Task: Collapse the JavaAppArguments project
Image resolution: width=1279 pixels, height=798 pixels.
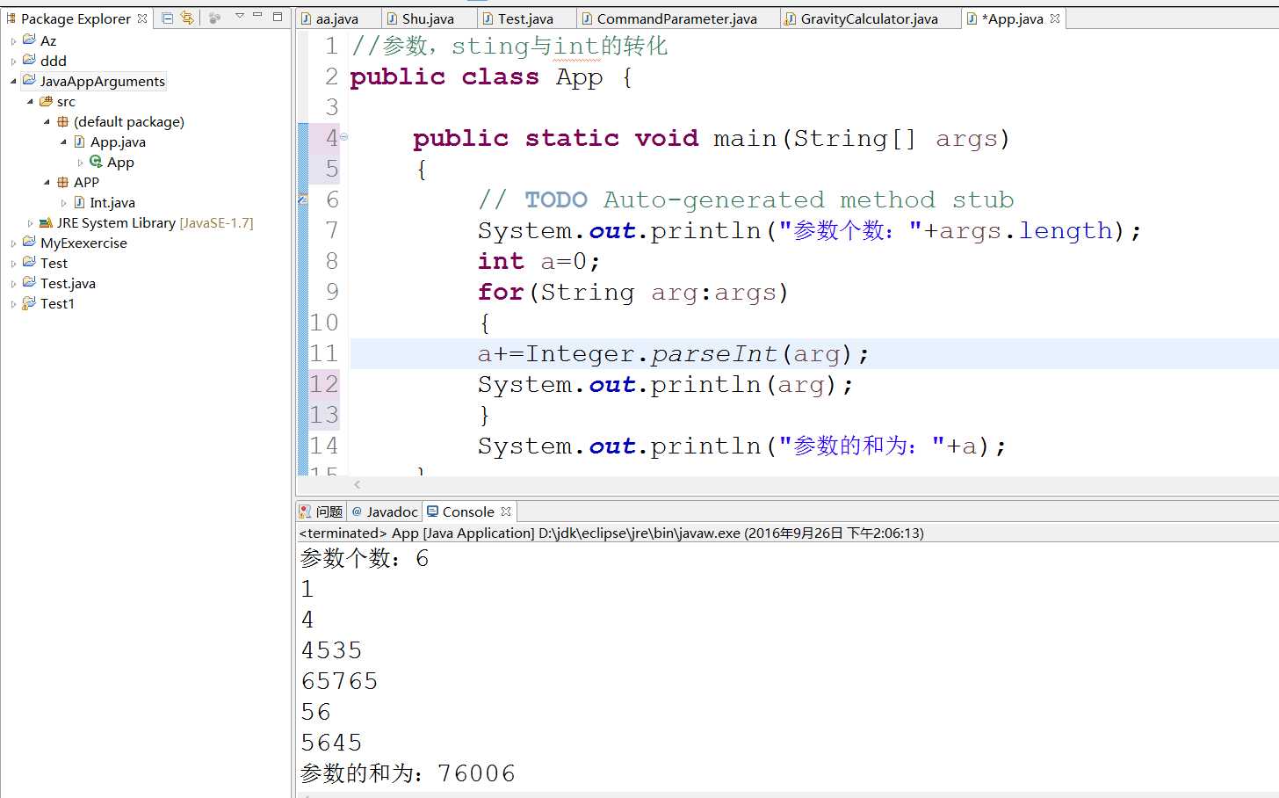Action: pos(13,82)
